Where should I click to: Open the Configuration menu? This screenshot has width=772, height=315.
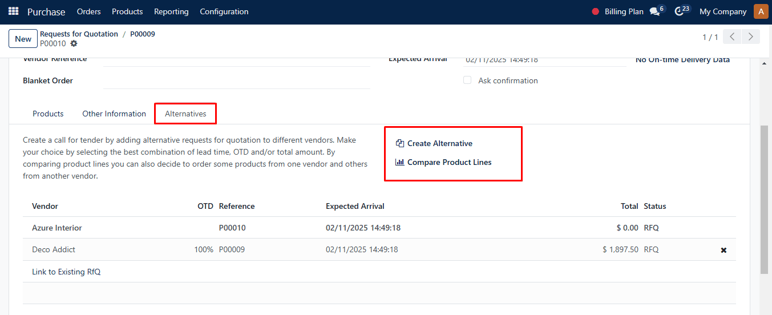[224, 11]
